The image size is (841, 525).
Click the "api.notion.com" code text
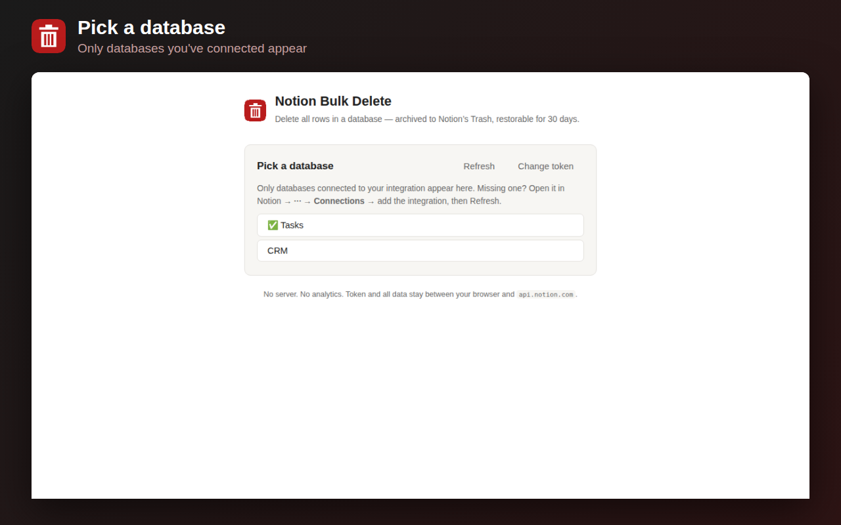545,295
